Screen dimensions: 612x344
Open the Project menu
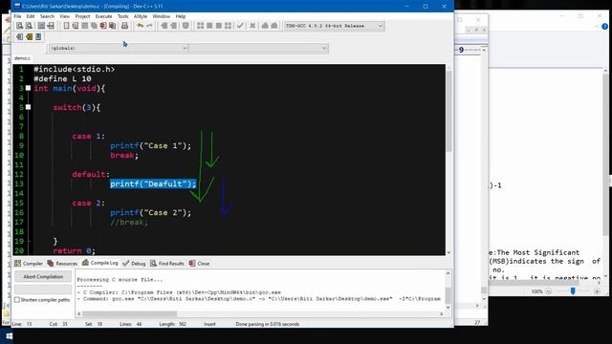[x=82, y=16]
